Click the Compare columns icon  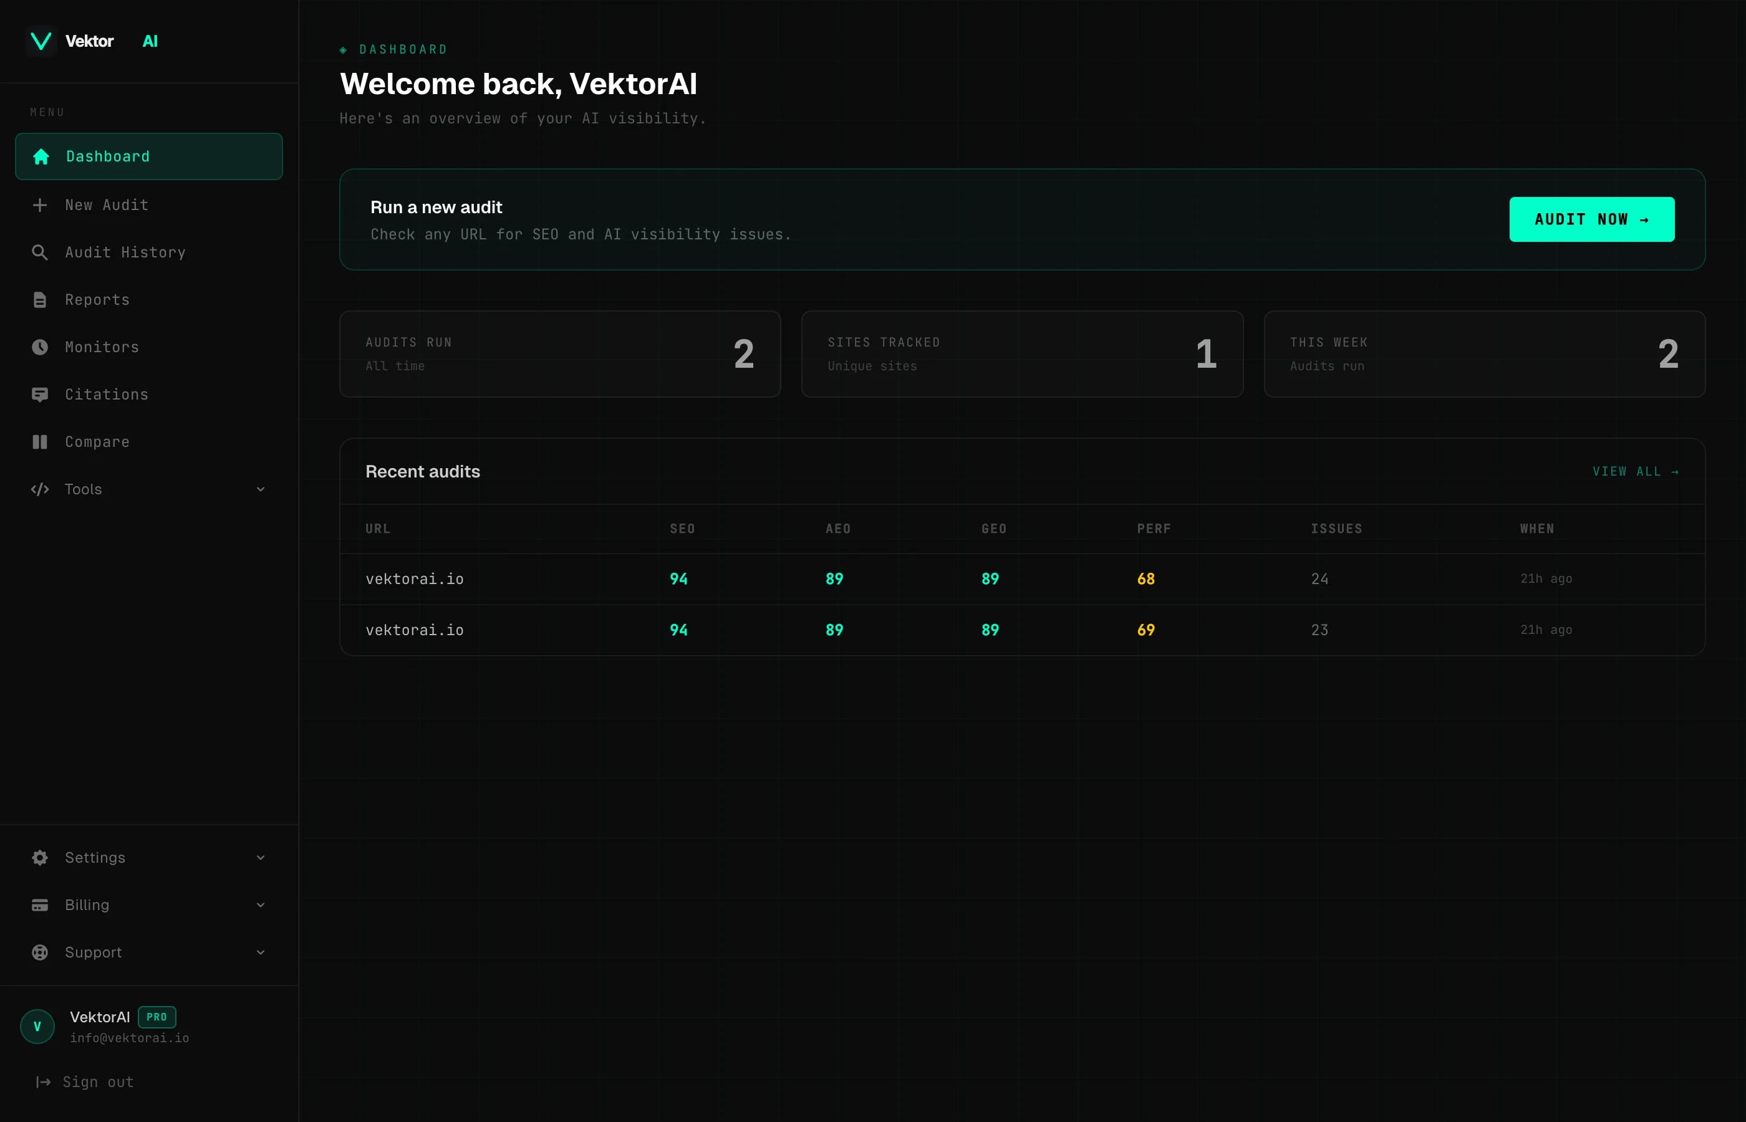pos(40,441)
